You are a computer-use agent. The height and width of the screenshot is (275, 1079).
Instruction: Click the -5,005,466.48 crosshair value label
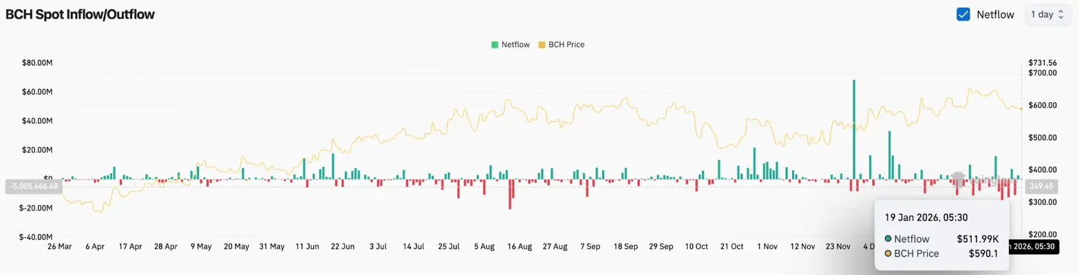tap(34, 186)
